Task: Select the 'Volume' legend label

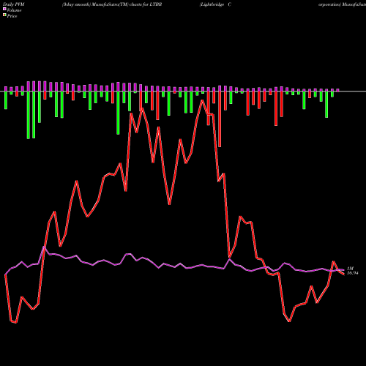Action: click(14, 10)
